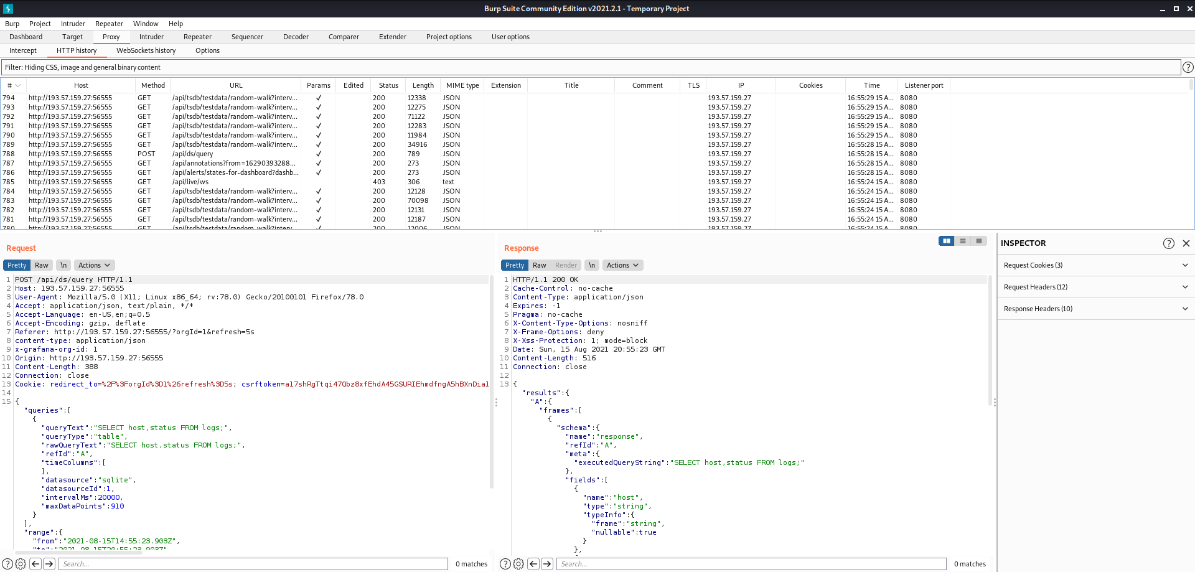Viewport: 1195px width, 572px height.
Task: Toggle newline display in Request pane
Action: click(x=63, y=265)
